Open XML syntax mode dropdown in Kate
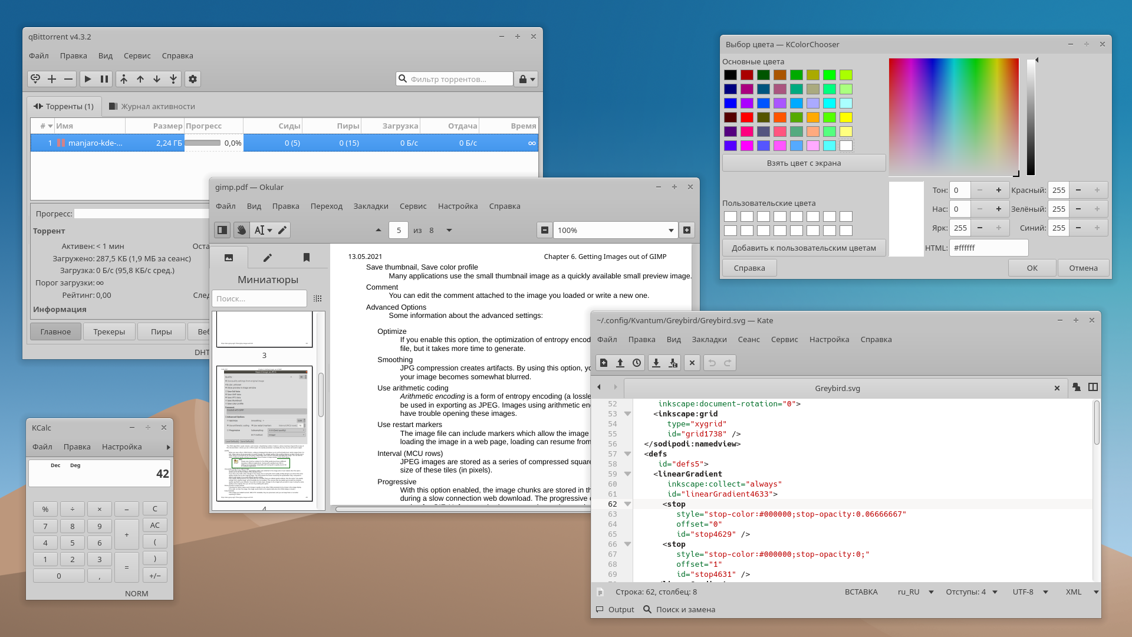 click(x=1082, y=592)
